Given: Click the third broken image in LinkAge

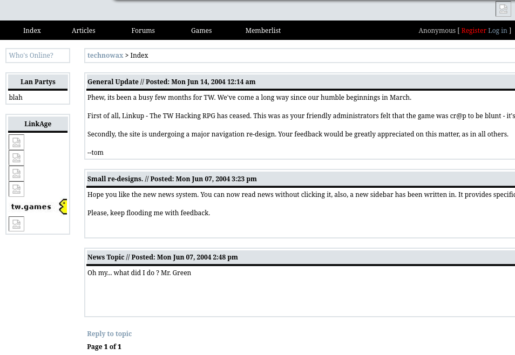Looking at the screenshot, I should pos(17,174).
